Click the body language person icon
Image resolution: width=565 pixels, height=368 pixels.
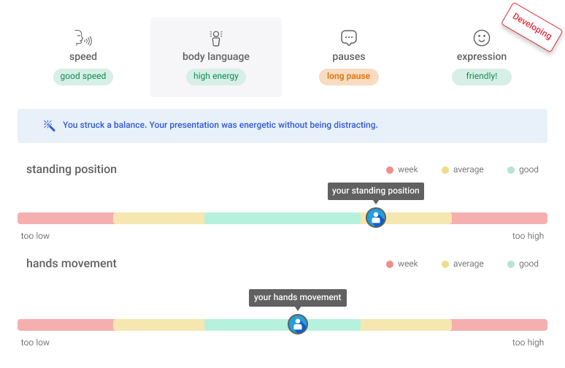pyautogui.click(x=215, y=38)
